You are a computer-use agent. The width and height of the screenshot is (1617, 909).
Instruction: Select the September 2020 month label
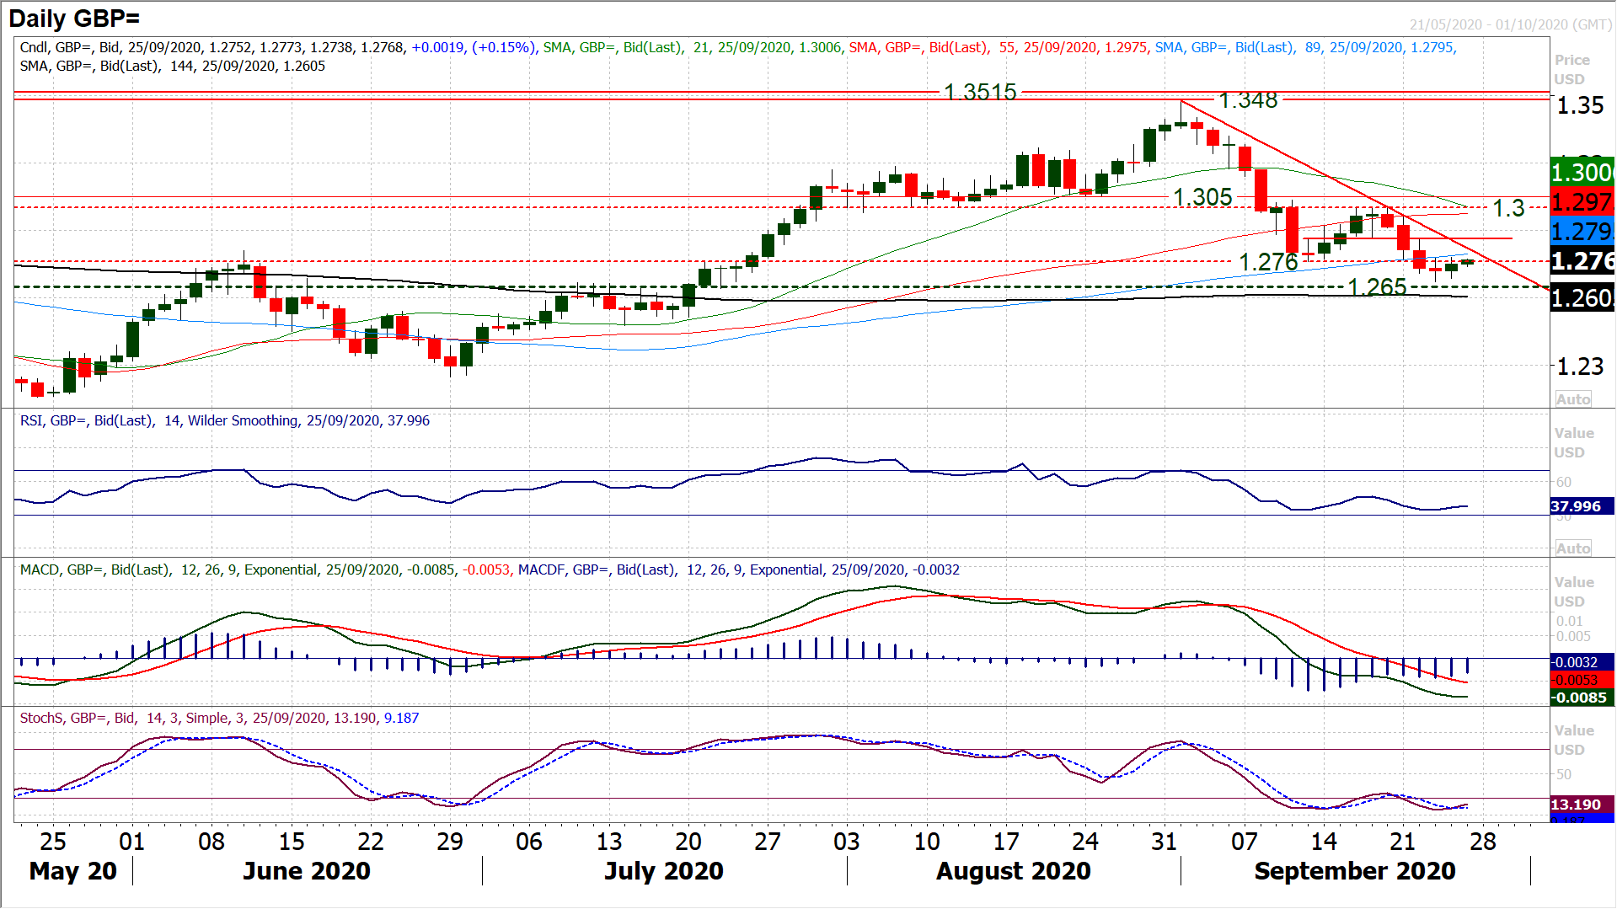tap(1354, 871)
